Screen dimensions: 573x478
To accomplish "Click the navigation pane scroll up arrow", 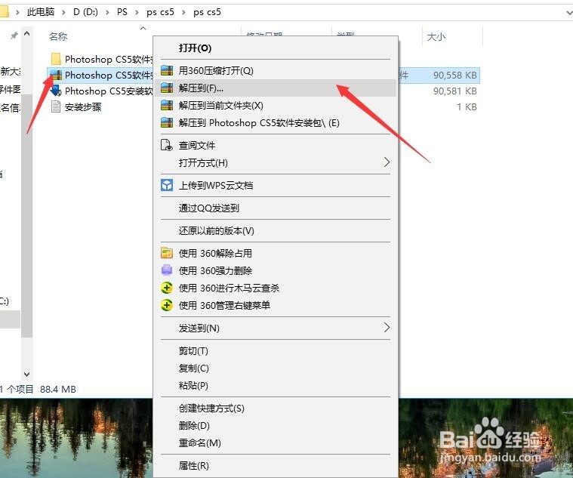I will click(26, 34).
